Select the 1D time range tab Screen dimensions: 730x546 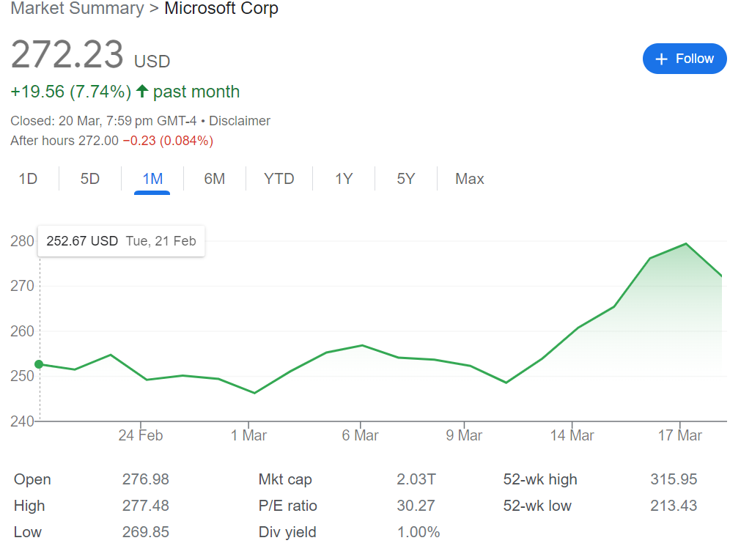28,179
